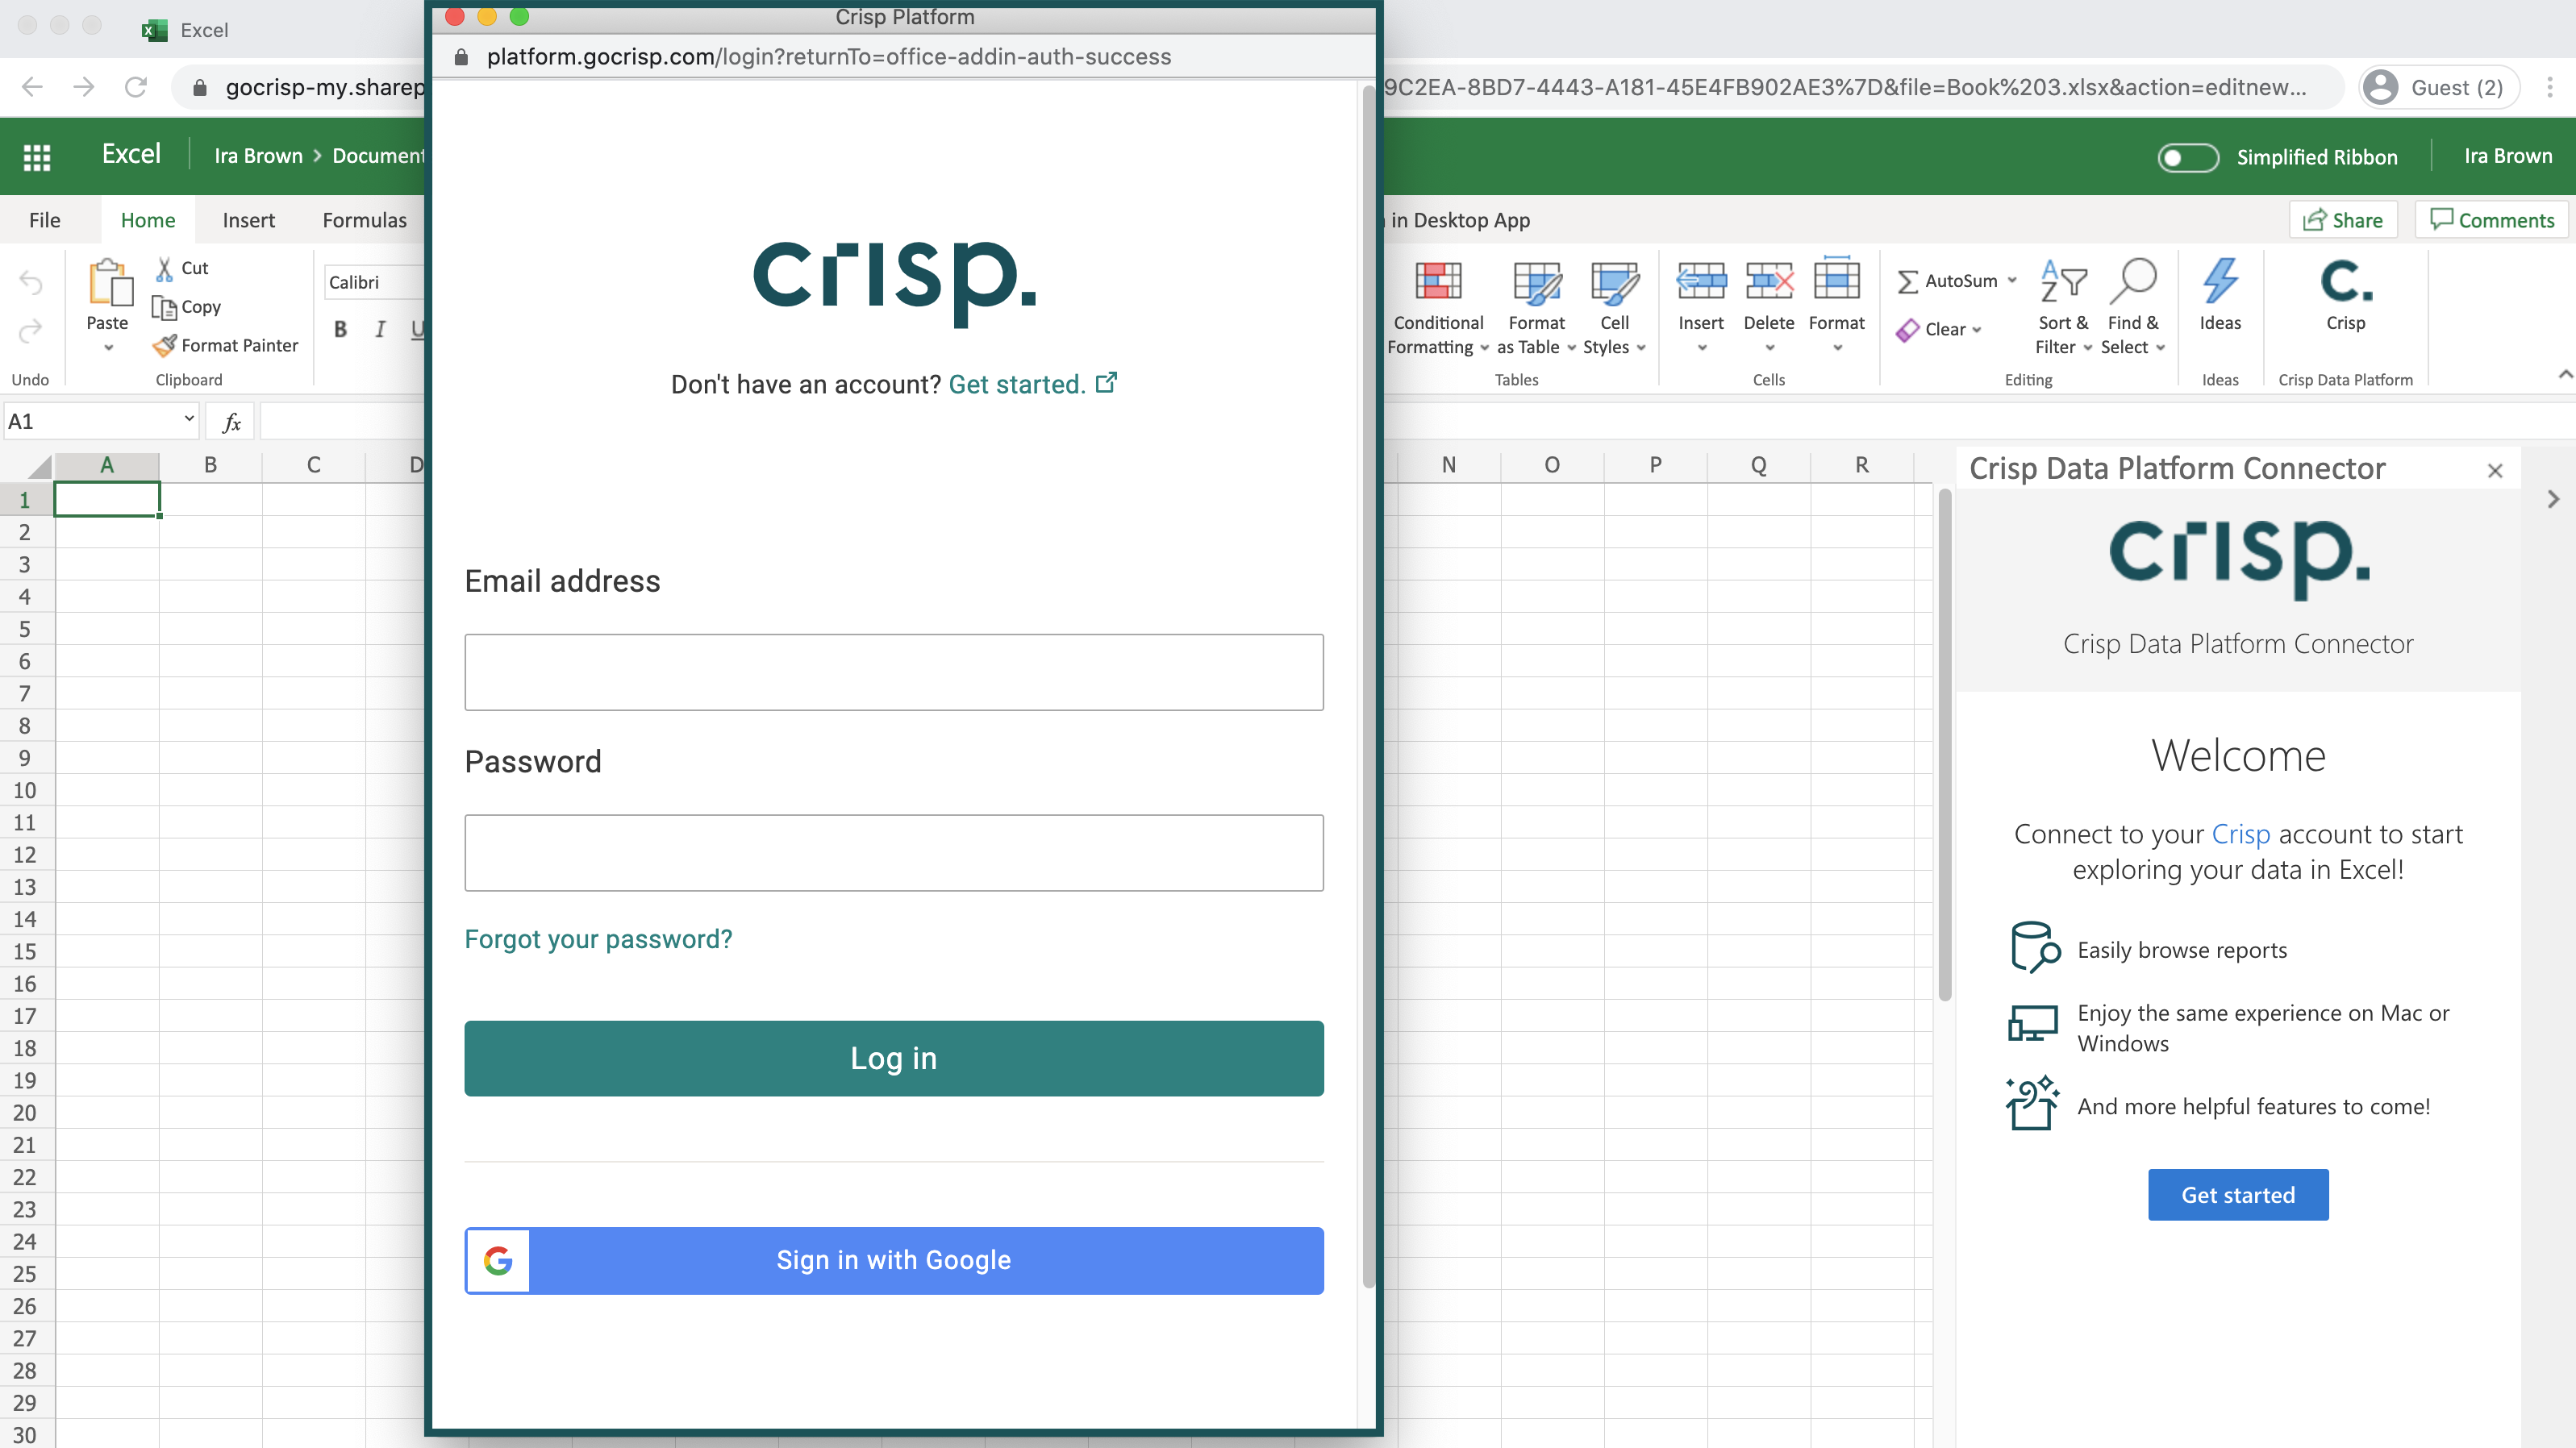The height and width of the screenshot is (1448, 2576).
Task: Open the File menu tab
Action: [45, 220]
